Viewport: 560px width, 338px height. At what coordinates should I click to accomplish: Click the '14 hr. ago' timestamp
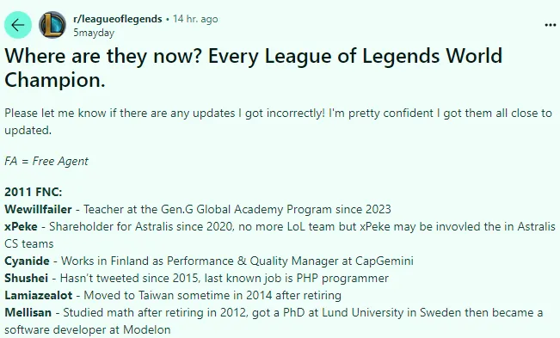click(x=195, y=19)
